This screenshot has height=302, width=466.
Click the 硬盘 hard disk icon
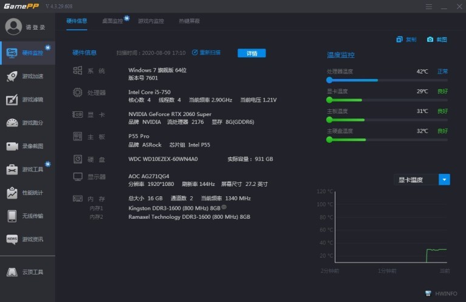pos(78,159)
